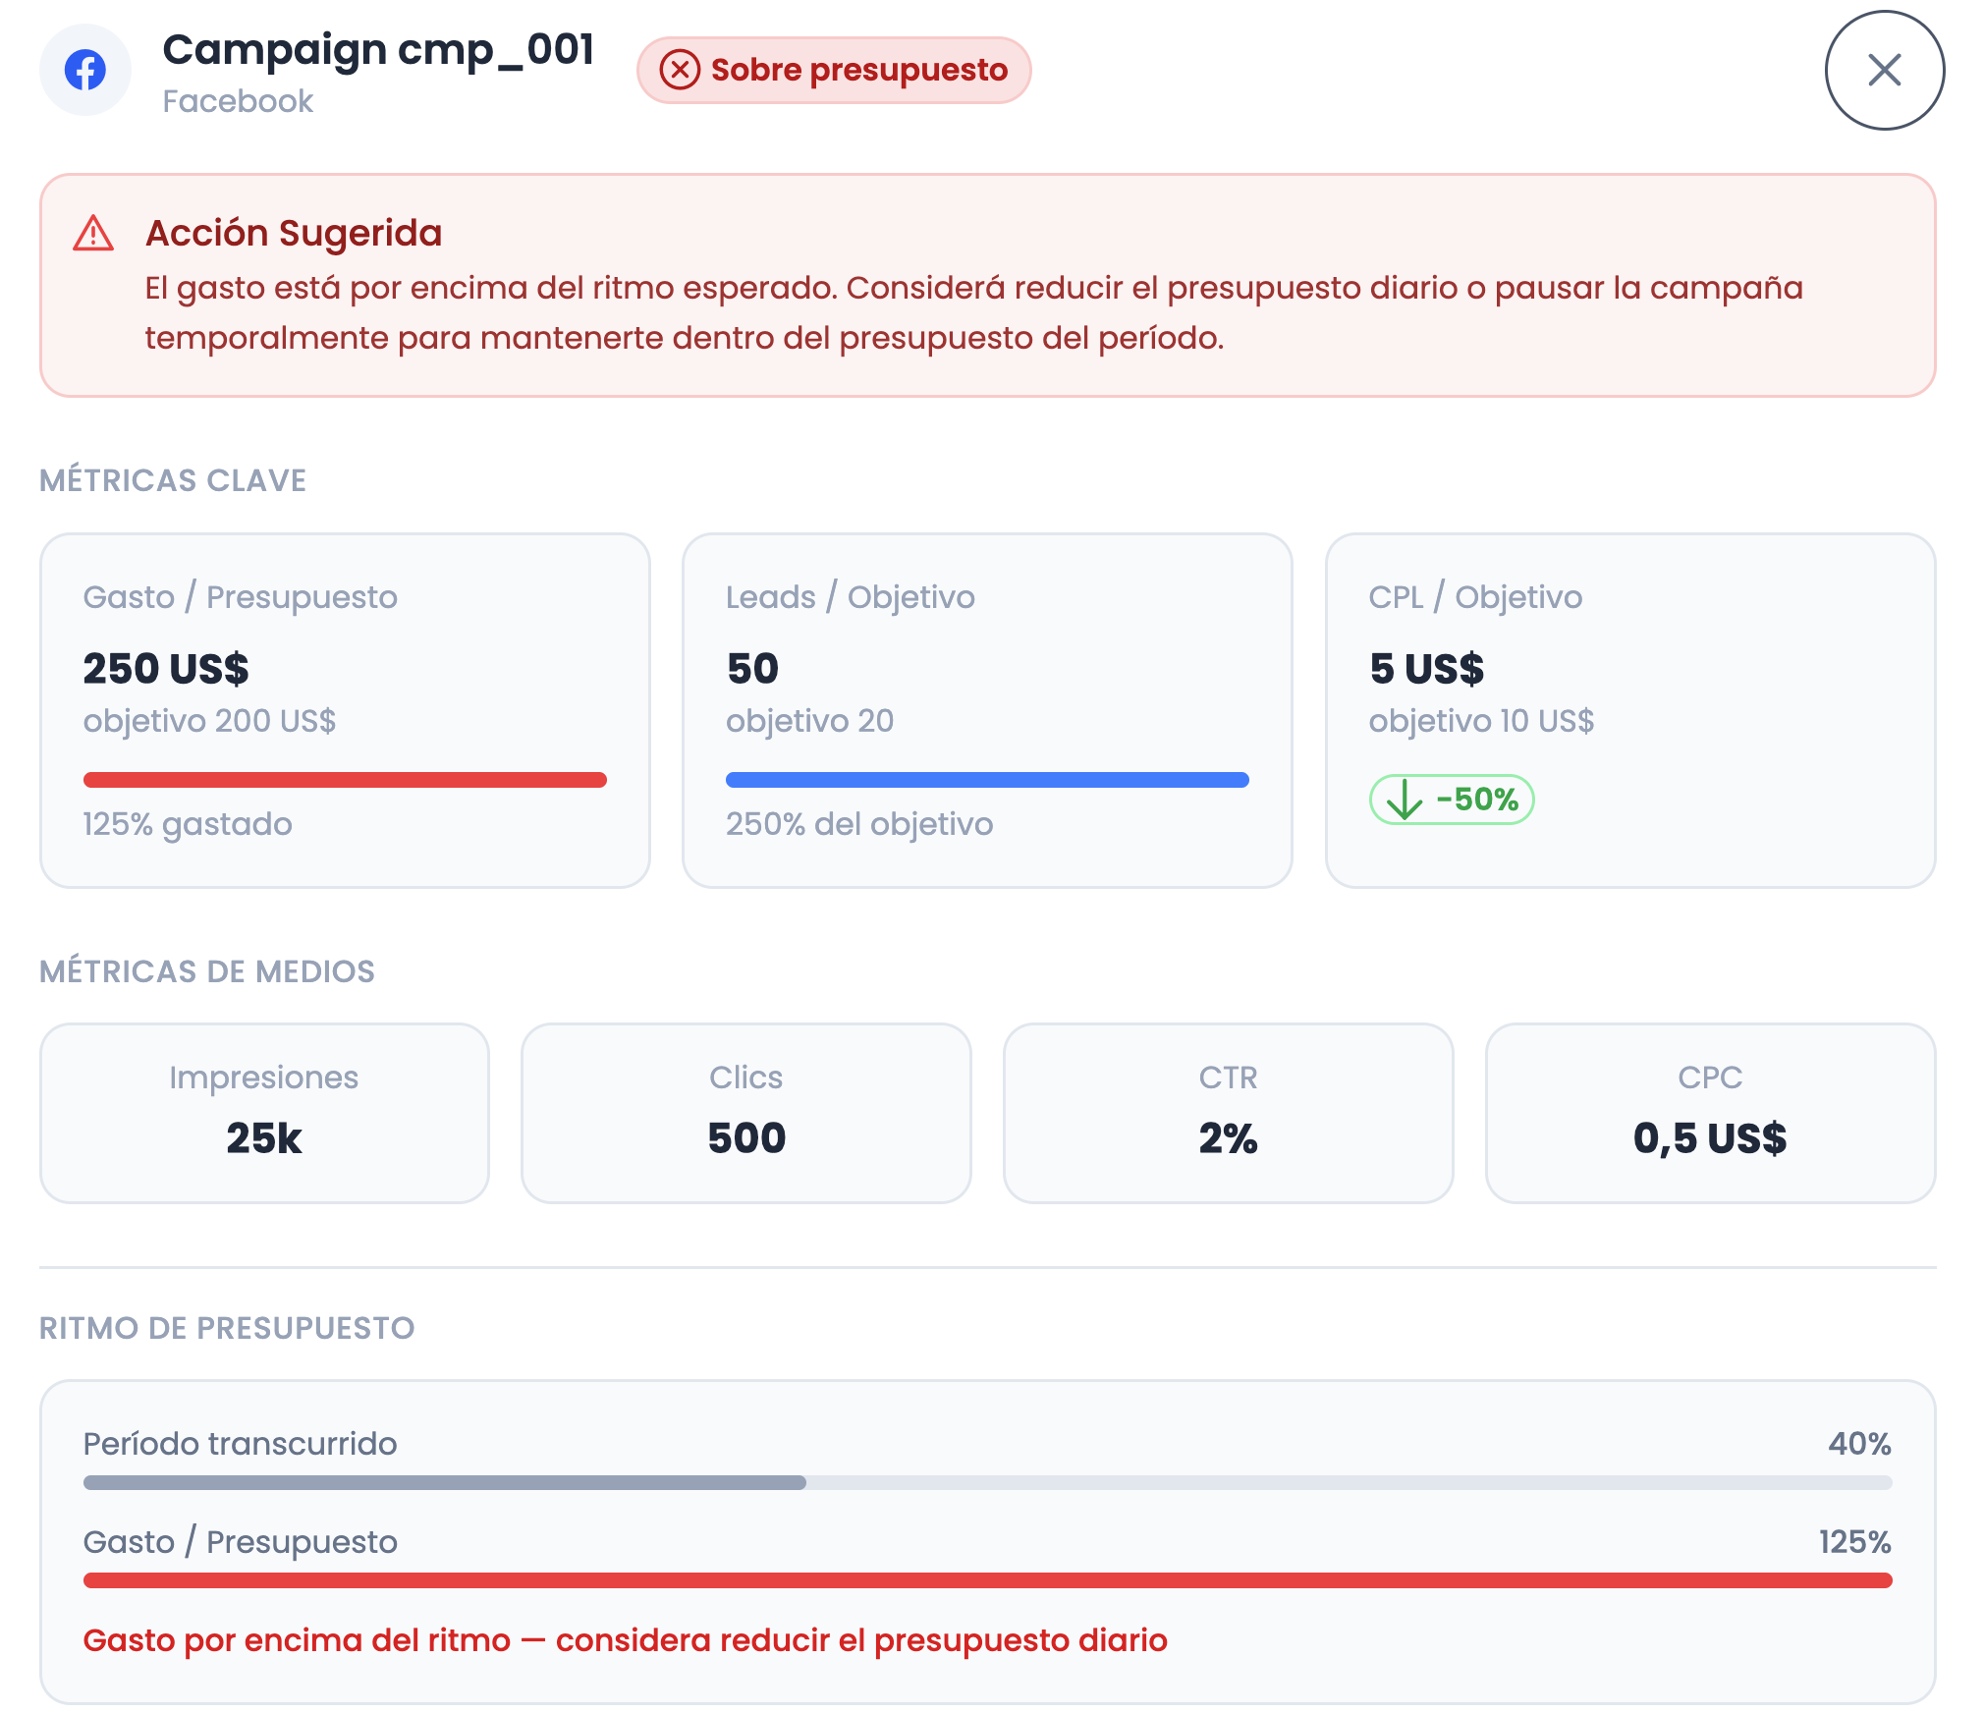Click the blue leads objective progress bar
This screenshot has height=1713, width=1984.
coord(987,780)
